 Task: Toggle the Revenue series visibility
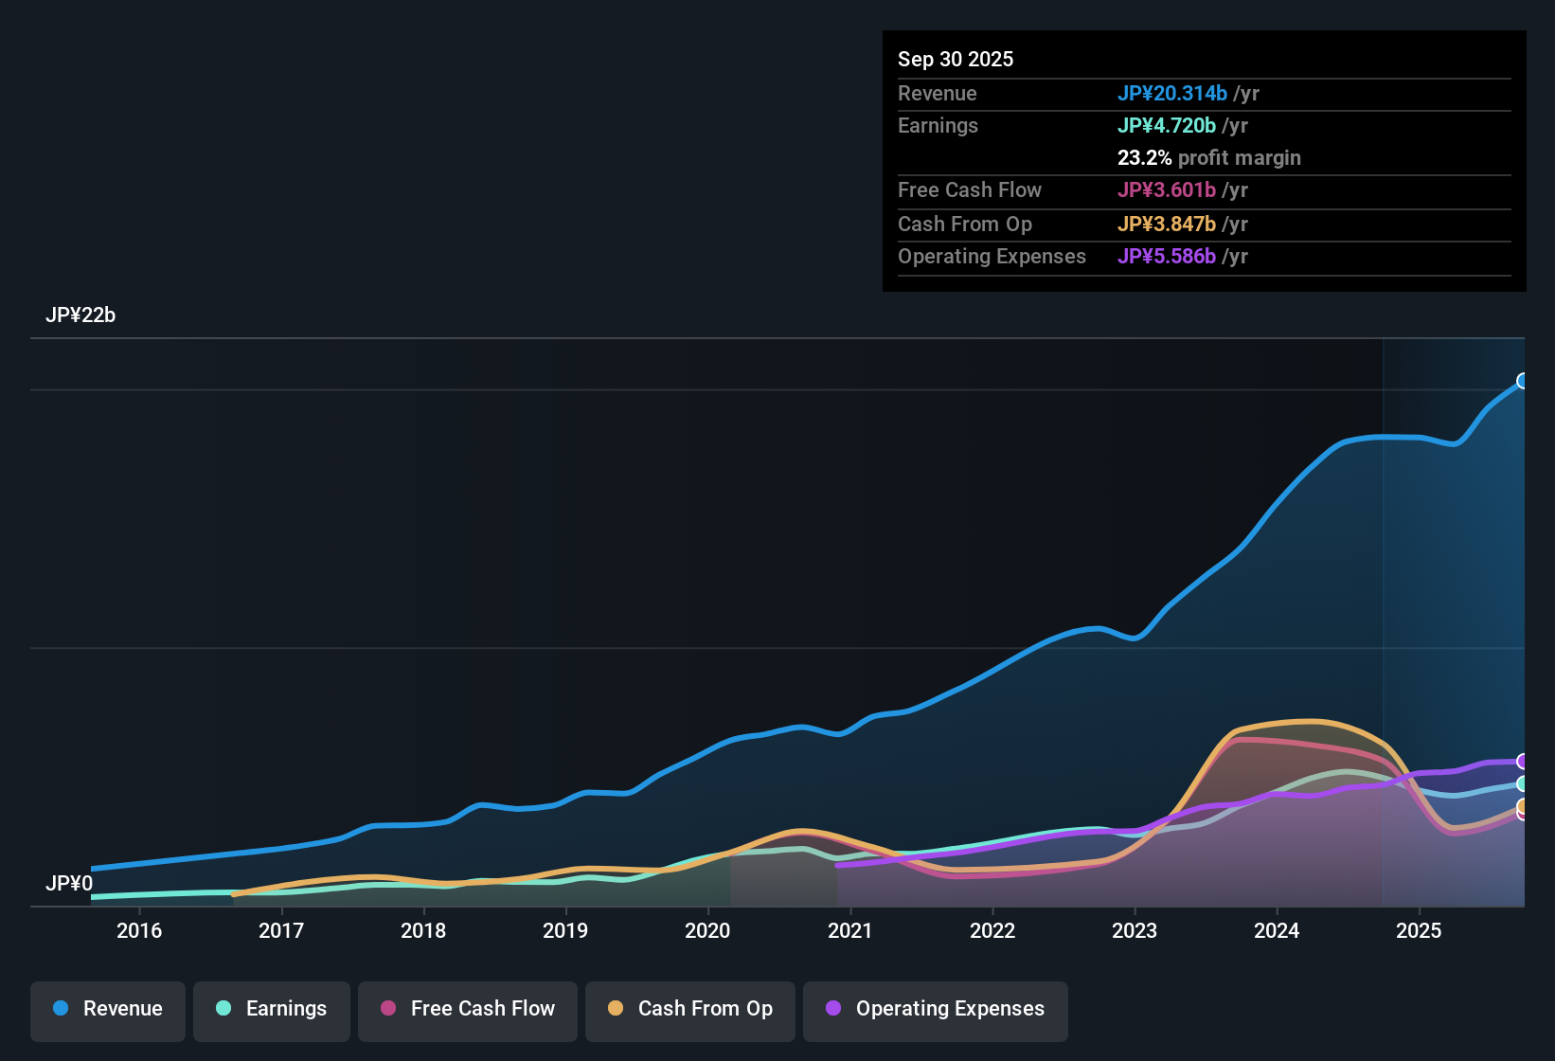point(107,1009)
